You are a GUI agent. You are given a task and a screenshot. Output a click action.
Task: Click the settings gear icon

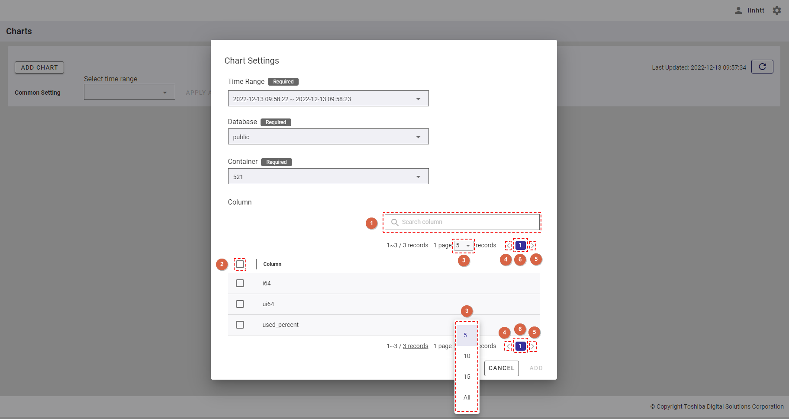point(777,10)
